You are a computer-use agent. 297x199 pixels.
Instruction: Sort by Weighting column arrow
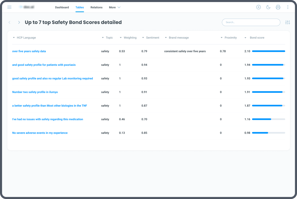click(121, 38)
